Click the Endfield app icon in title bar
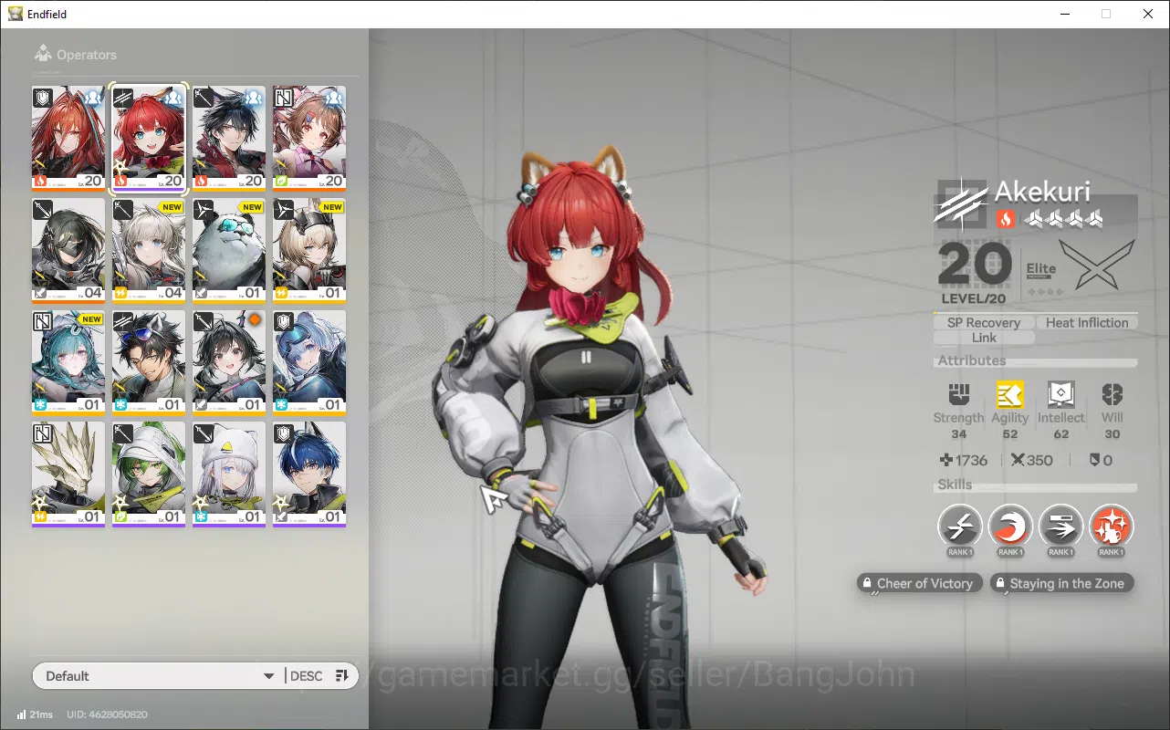1170x730 pixels. point(16,14)
